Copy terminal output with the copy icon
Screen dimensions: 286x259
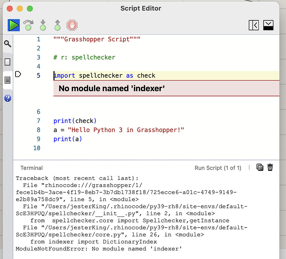pos(260,167)
